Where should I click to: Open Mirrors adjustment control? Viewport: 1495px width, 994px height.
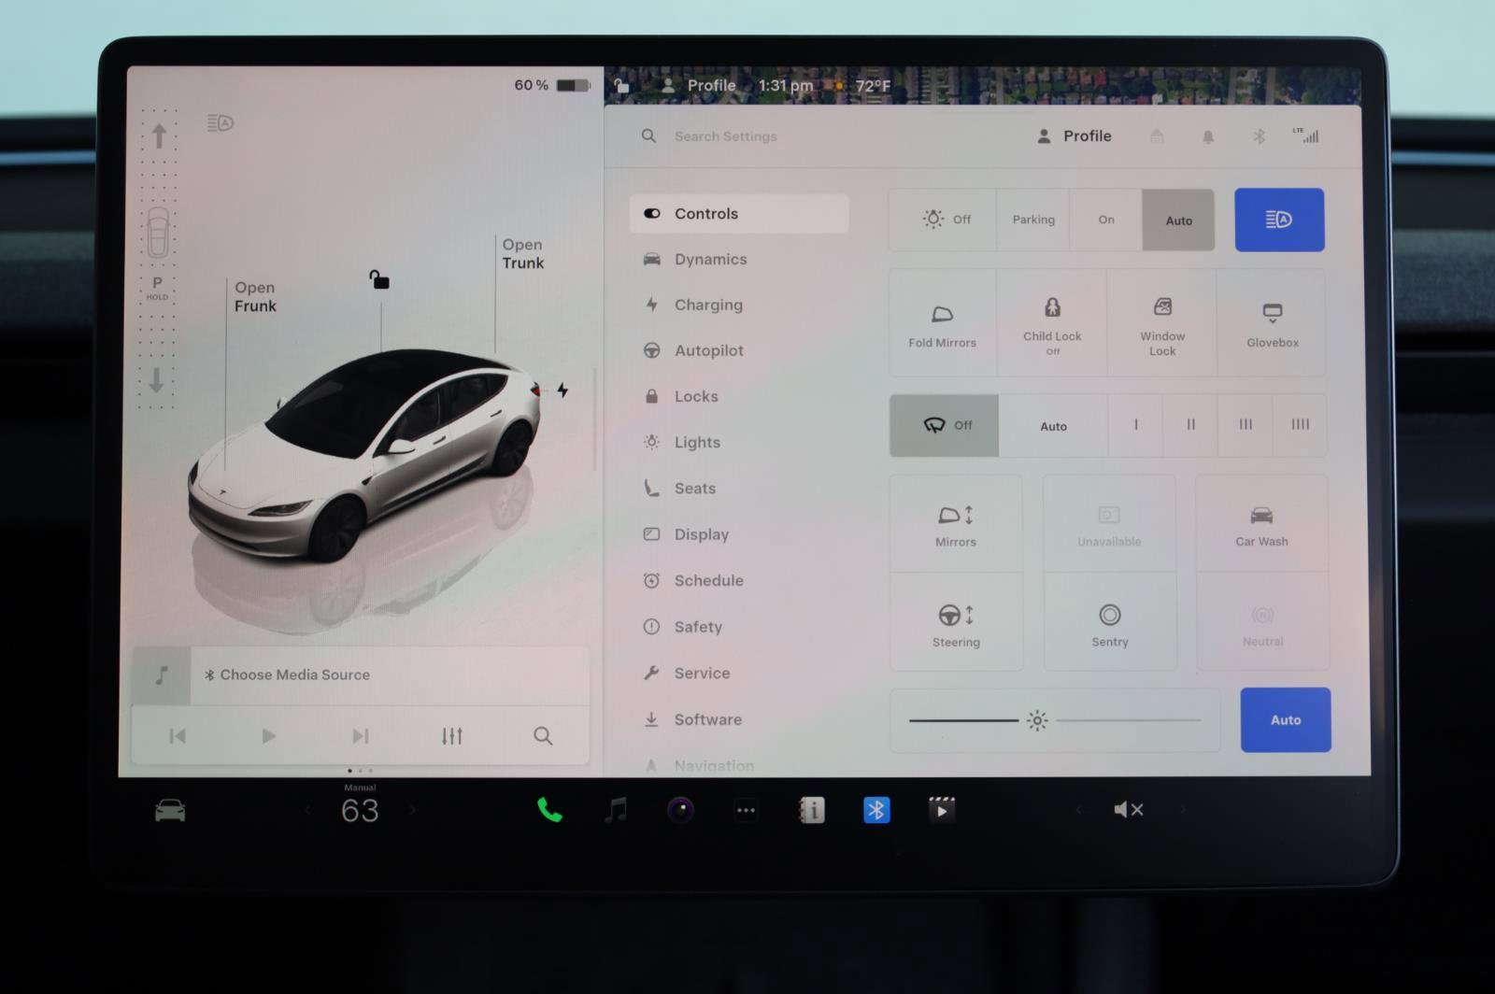[x=955, y=523]
